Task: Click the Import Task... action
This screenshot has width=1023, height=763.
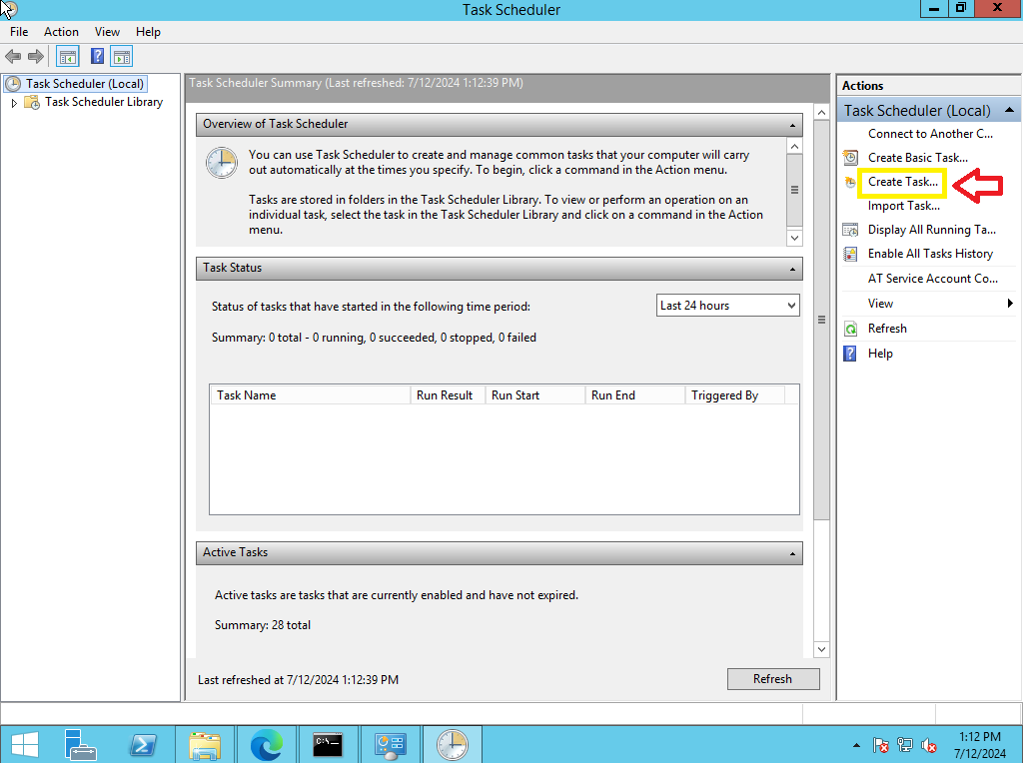Action: click(903, 206)
